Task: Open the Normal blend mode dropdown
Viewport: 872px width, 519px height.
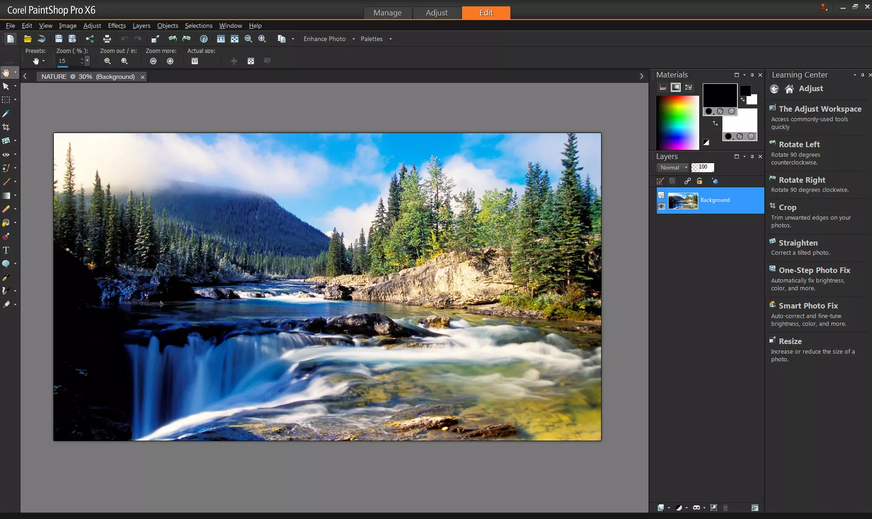Action: click(x=686, y=167)
